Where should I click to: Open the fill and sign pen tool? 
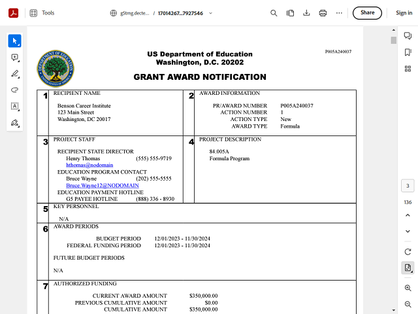coord(14,122)
